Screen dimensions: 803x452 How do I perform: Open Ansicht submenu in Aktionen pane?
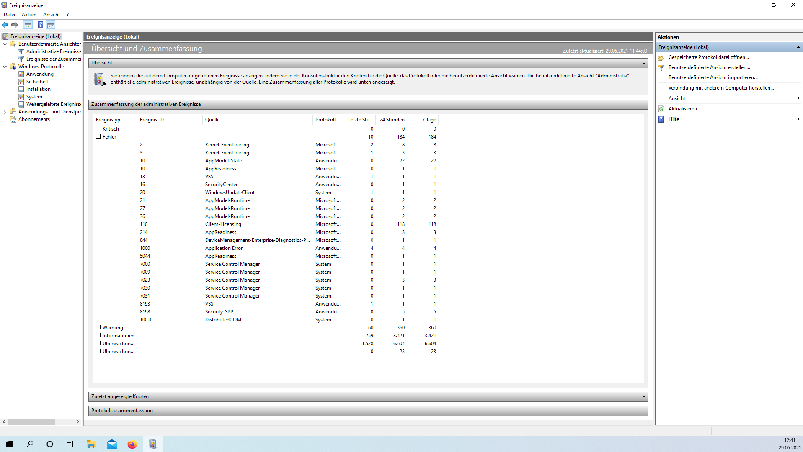729,98
